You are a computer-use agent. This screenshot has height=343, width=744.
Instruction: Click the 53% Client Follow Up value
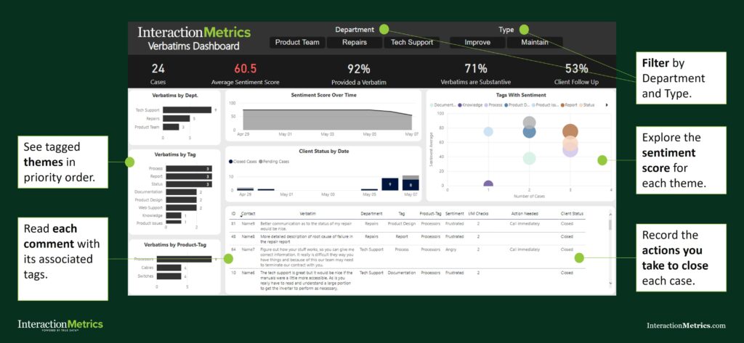[576, 69]
